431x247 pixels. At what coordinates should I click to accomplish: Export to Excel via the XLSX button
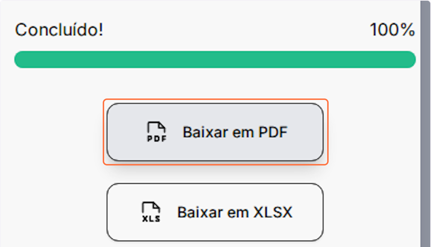point(215,212)
